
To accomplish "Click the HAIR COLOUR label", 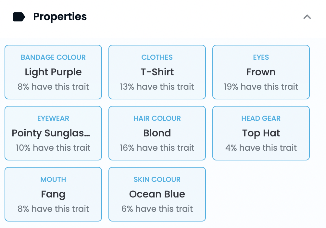I will coord(157,118).
